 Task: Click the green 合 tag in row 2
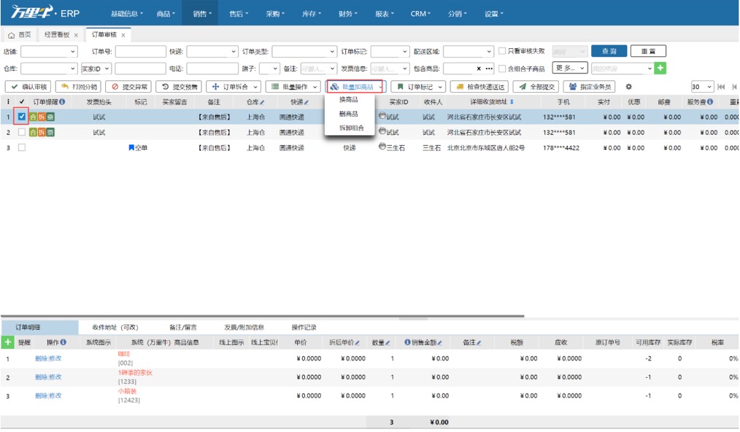33,133
